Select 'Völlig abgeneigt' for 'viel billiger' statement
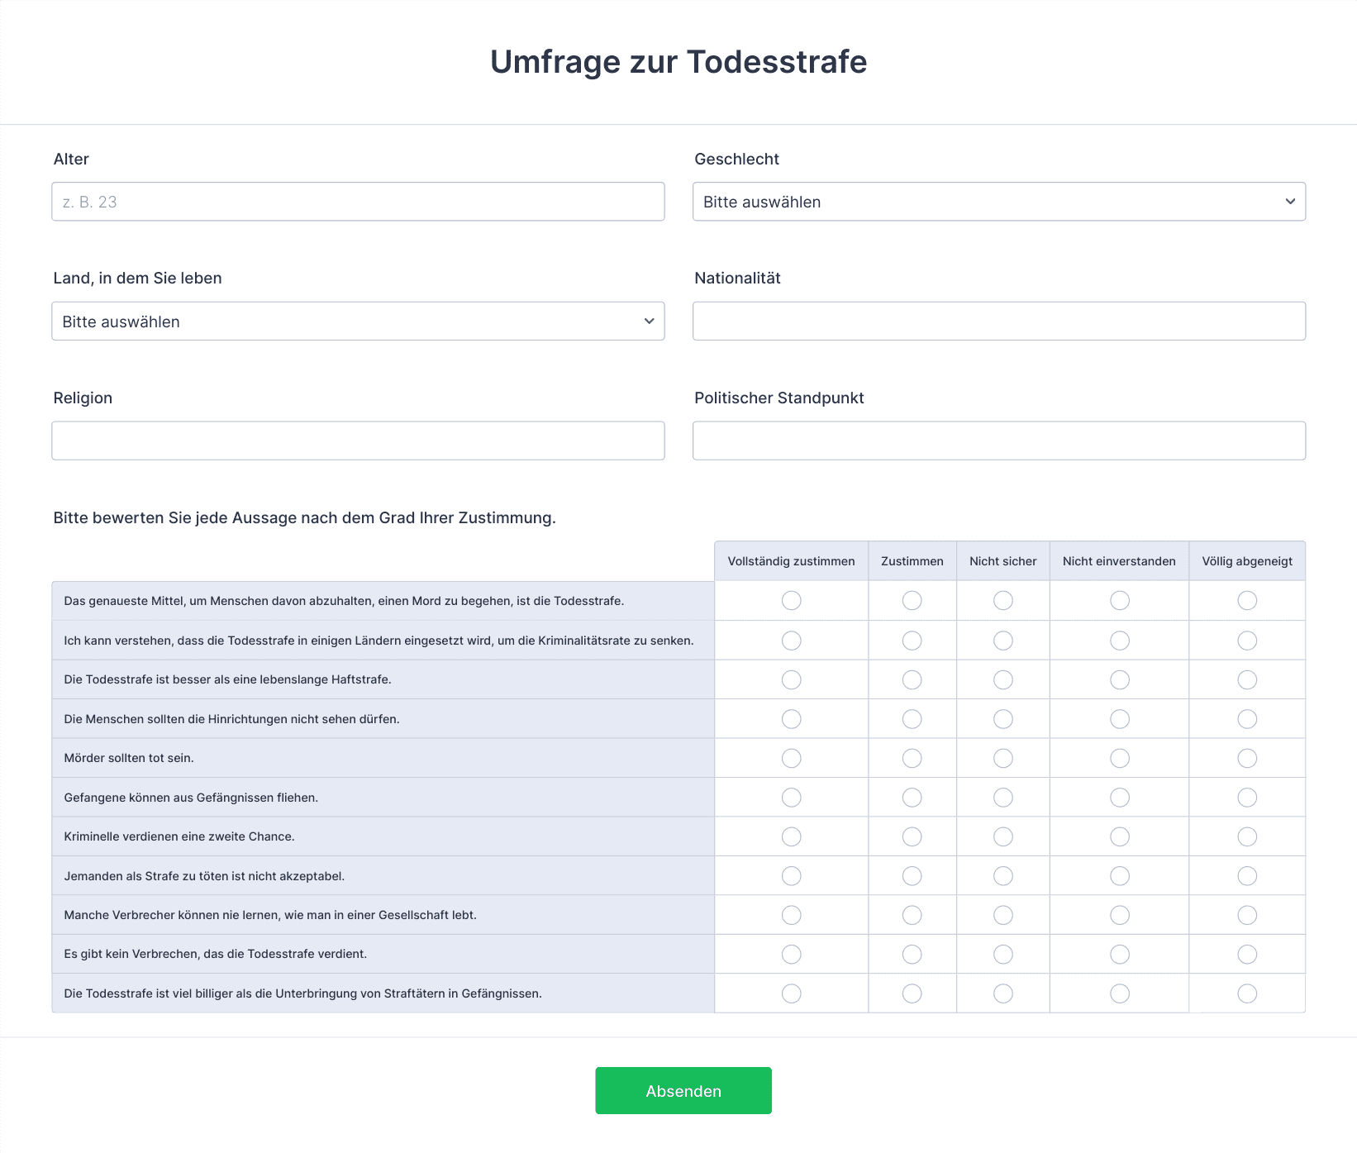Viewport: 1357px width, 1153px height. (x=1246, y=993)
